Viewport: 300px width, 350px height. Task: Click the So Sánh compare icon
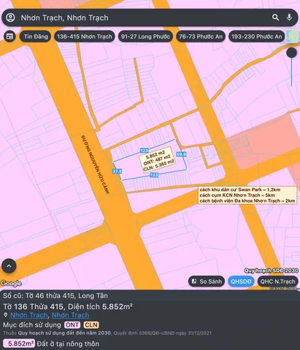194,281
